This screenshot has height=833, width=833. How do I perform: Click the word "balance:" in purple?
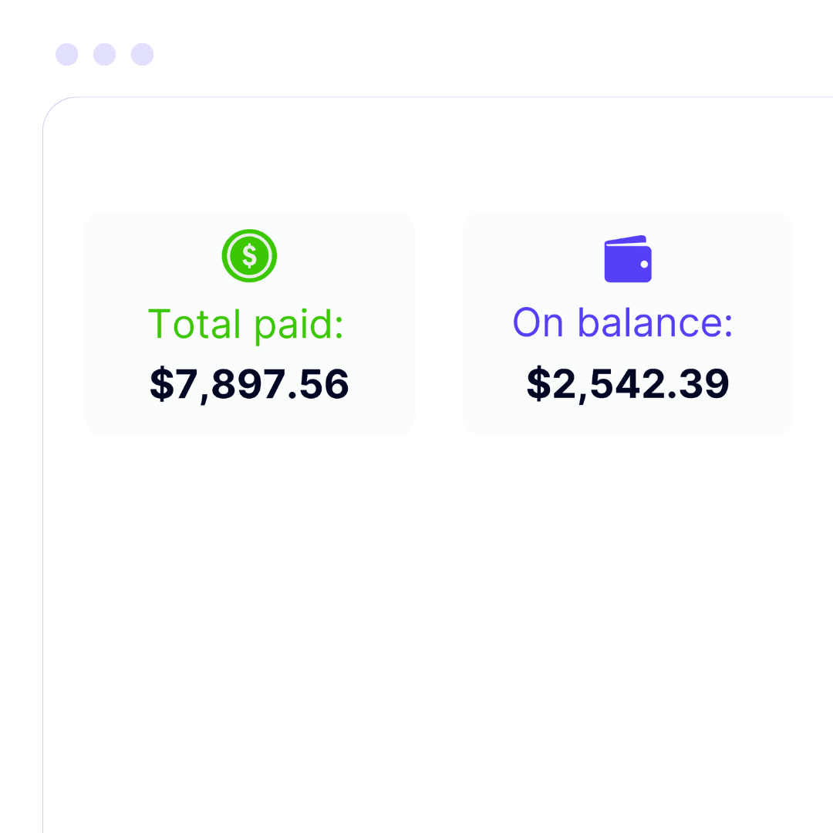655,322
